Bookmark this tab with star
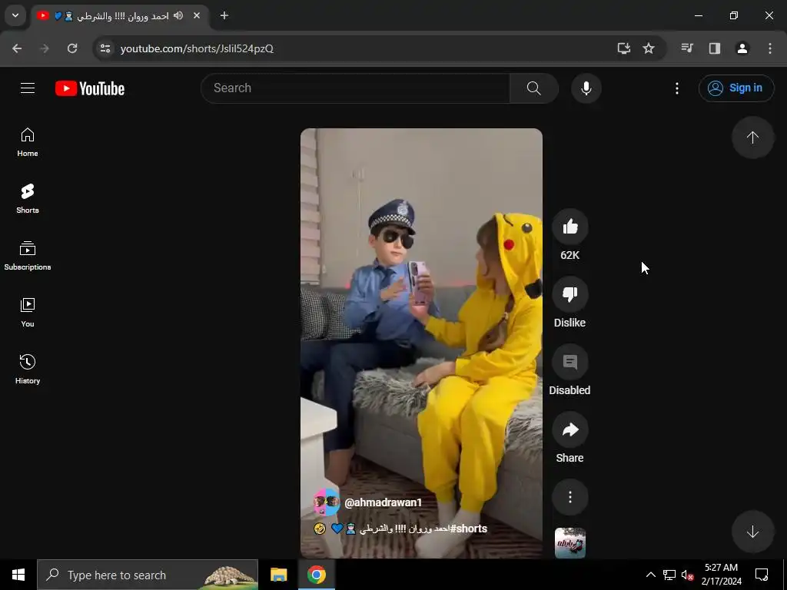 coord(649,48)
